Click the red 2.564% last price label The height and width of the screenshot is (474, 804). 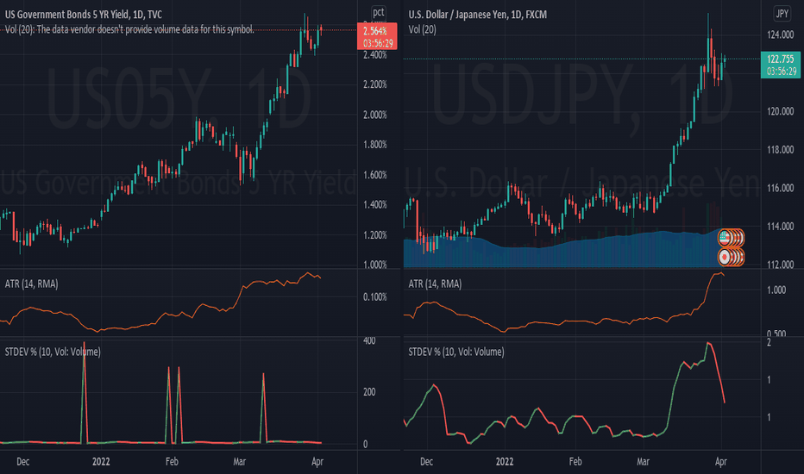377,36
